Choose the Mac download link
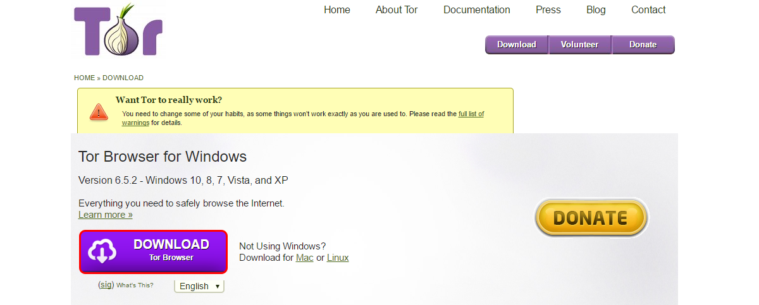Viewport: 759px width, 305px height. [x=304, y=258]
